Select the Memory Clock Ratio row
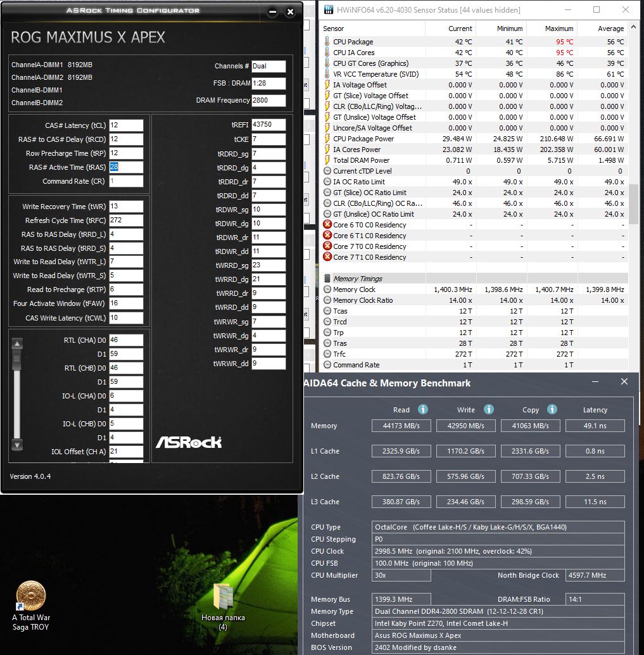The height and width of the screenshot is (655, 644). (474, 300)
